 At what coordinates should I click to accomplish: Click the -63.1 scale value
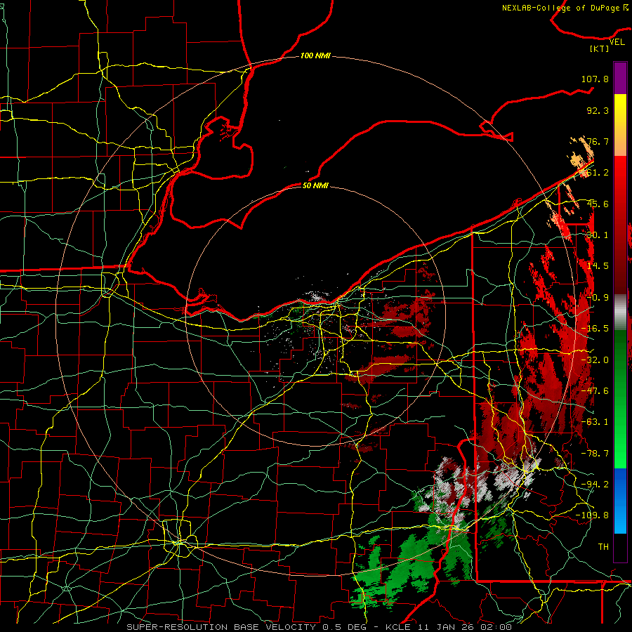[595, 422]
